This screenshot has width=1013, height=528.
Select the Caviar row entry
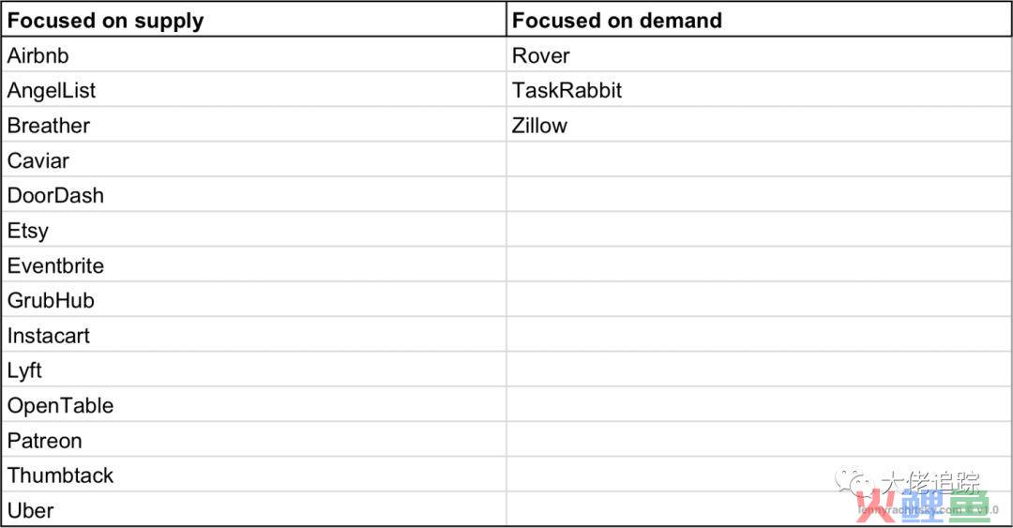coord(253,159)
